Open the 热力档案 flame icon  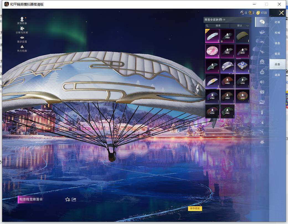22,49
